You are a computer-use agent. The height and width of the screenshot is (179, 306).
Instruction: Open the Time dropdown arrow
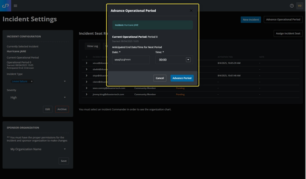(x=188, y=60)
